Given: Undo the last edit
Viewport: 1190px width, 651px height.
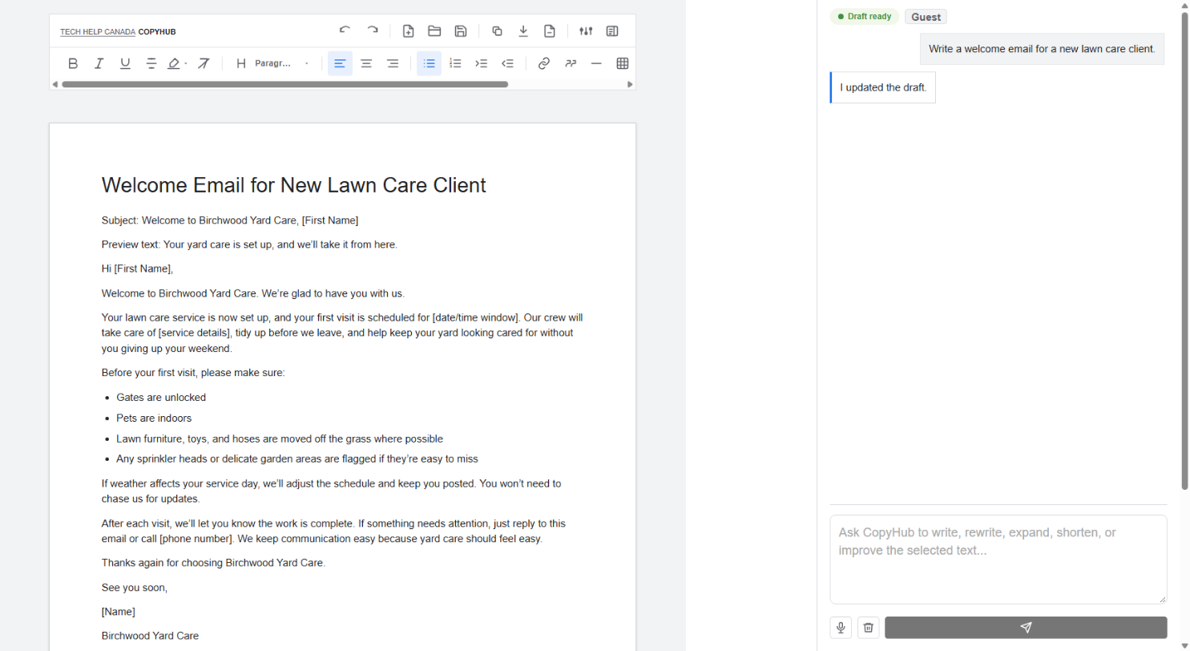Looking at the screenshot, I should pos(345,31).
